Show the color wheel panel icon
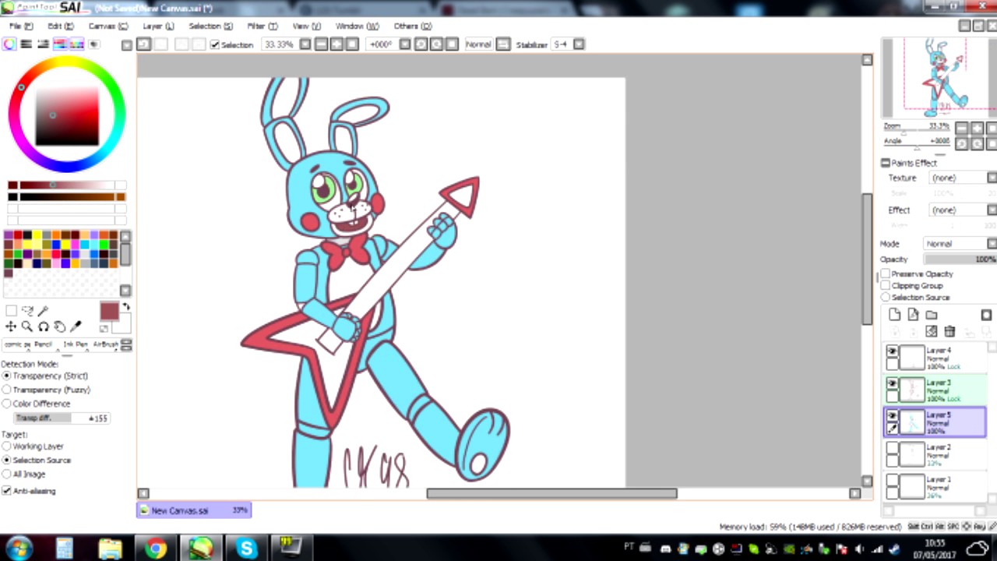997x561 pixels. click(9, 44)
